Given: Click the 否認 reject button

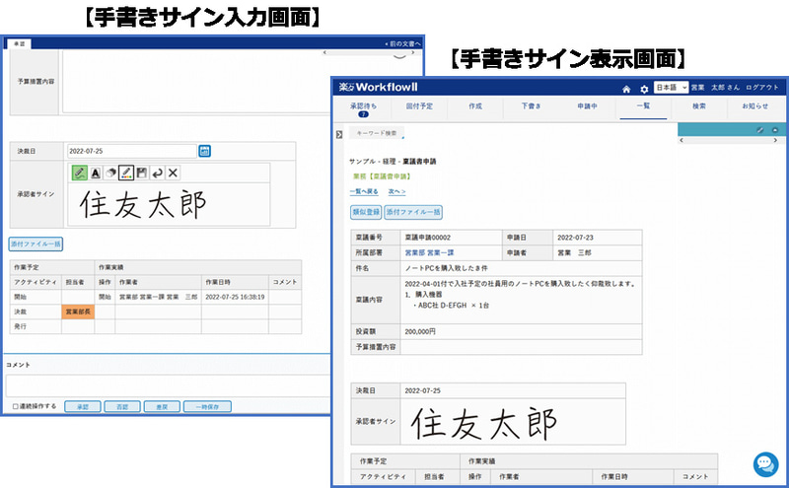Looking at the screenshot, I should pyautogui.click(x=122, y=406).
